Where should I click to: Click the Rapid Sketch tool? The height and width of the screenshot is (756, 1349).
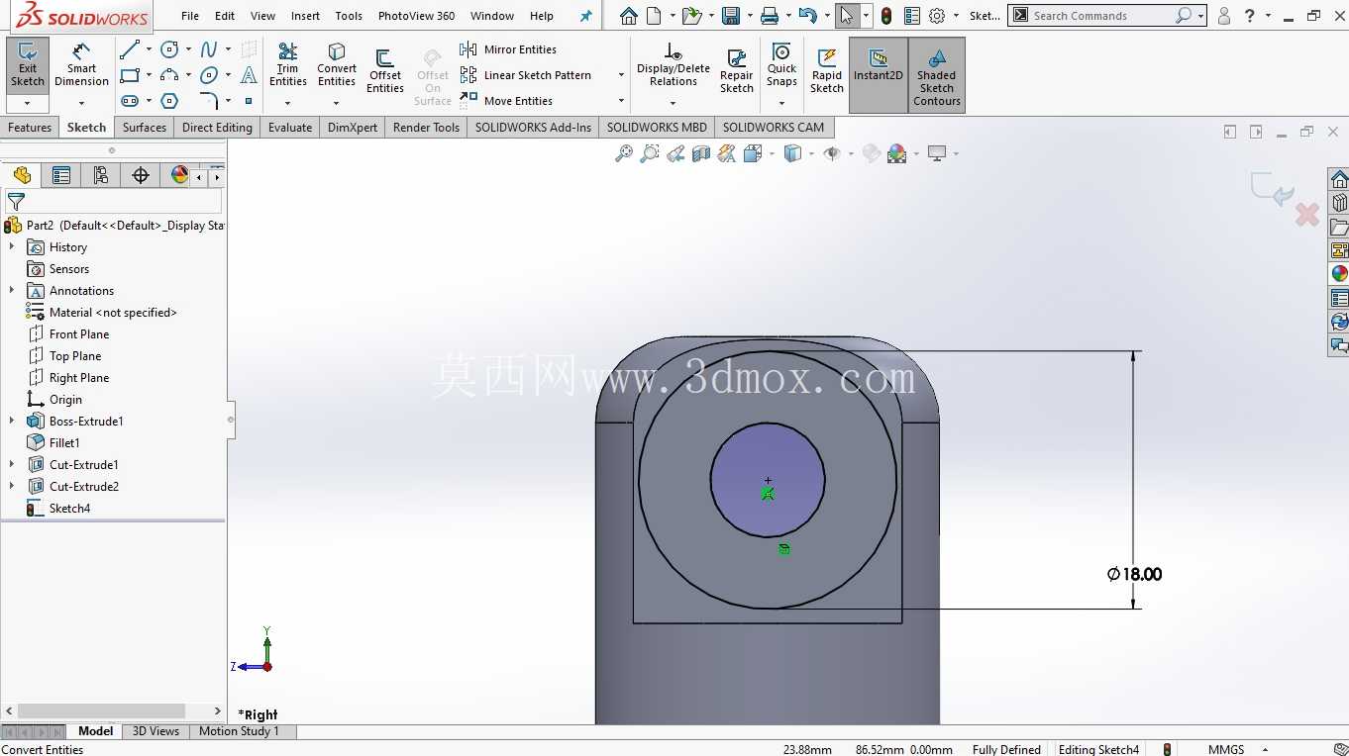(x=827, y=71)
